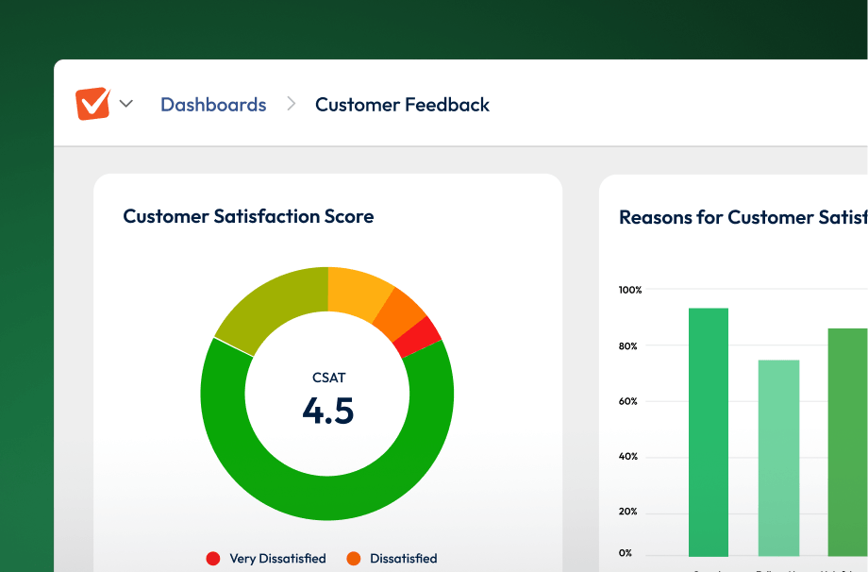Click the orange checkmark app logo
868x572 pixels.
[92, 104]
